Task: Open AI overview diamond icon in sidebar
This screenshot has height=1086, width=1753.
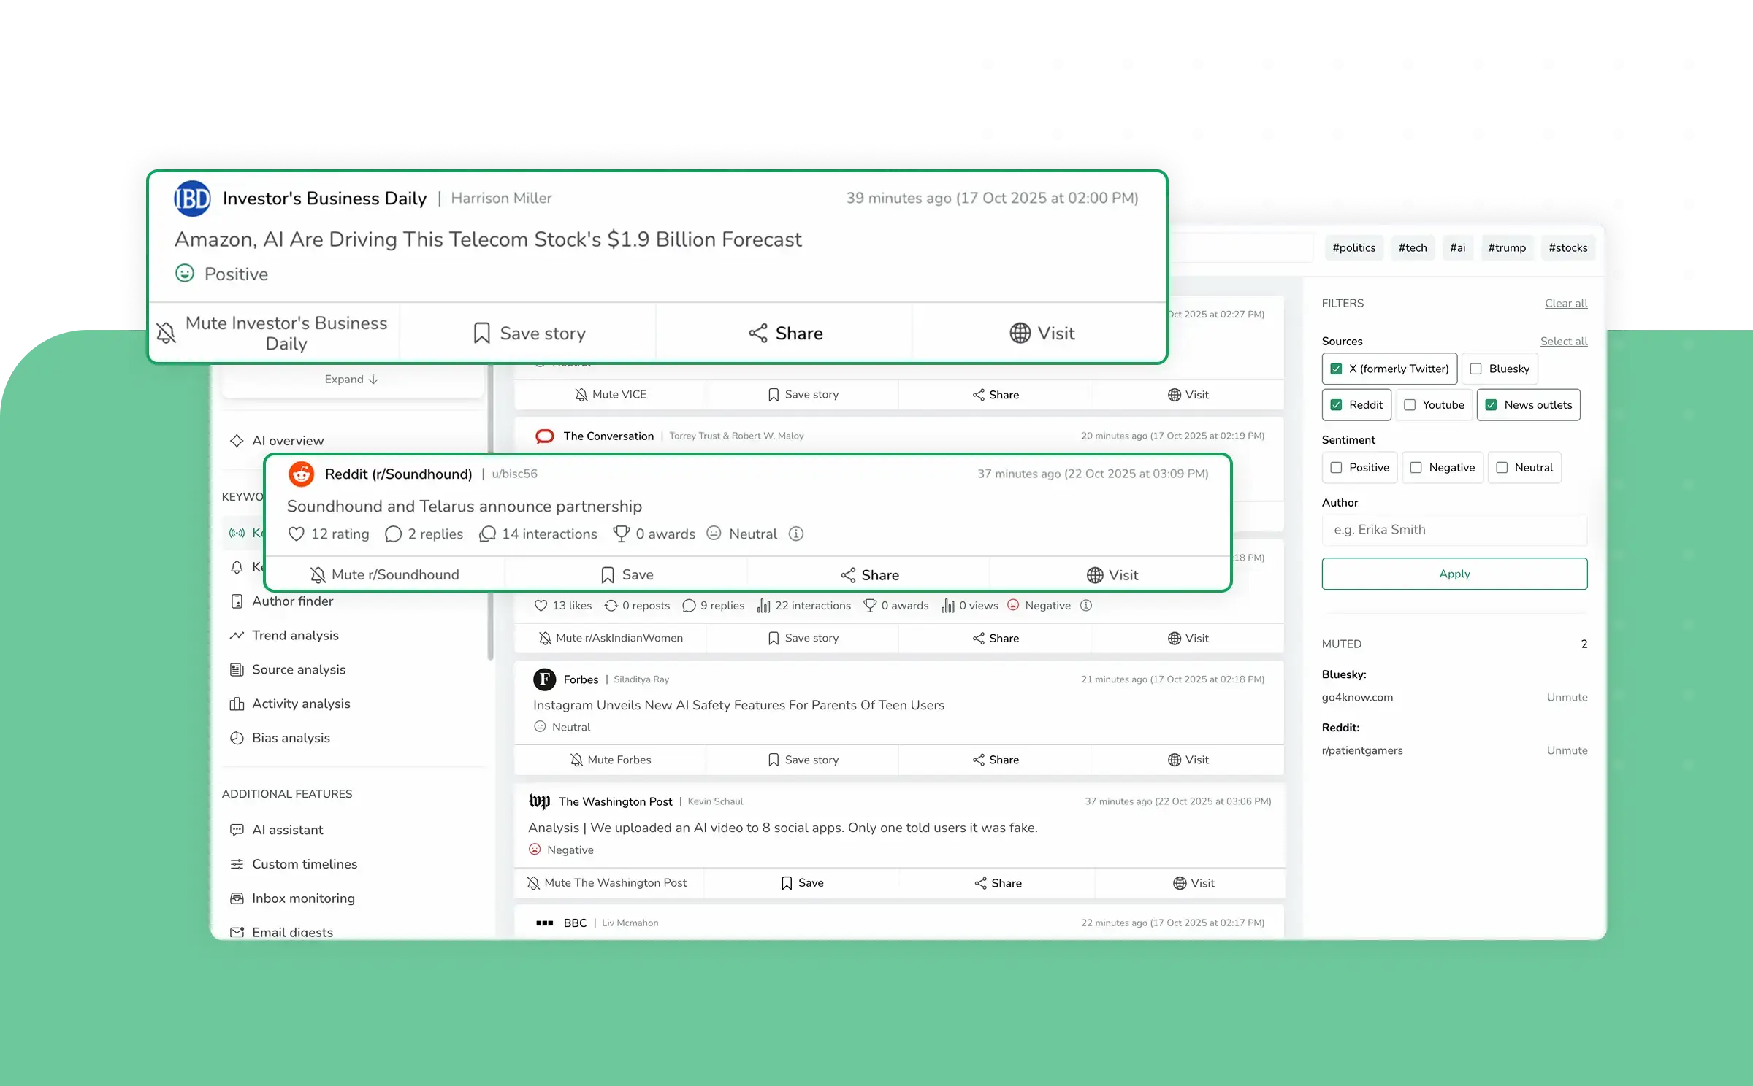Action: [237, 441]
